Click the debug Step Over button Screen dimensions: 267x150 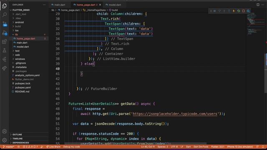(219, 11)
